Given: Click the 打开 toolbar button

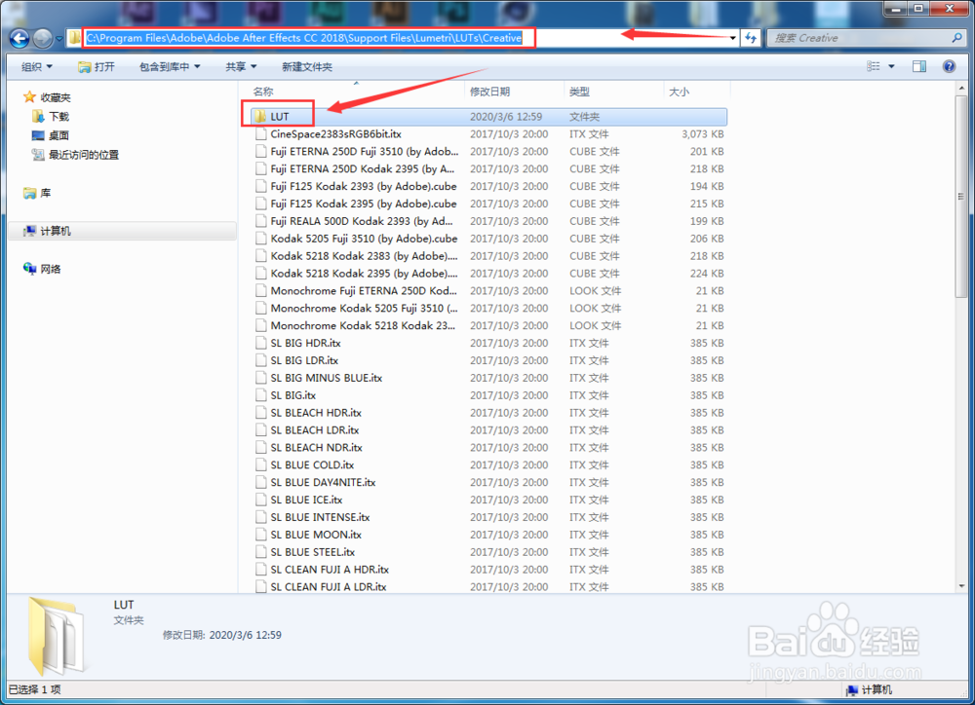Looking at the screenshot, I should click(x=97, y=66).
